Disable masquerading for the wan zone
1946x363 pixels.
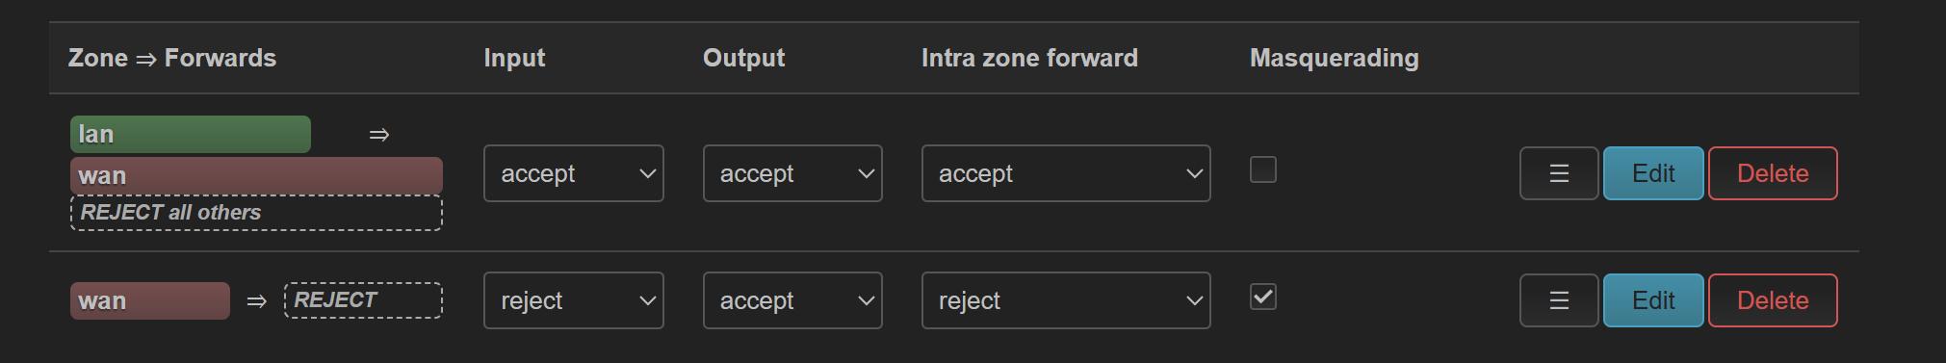(x=1263, y=297)
